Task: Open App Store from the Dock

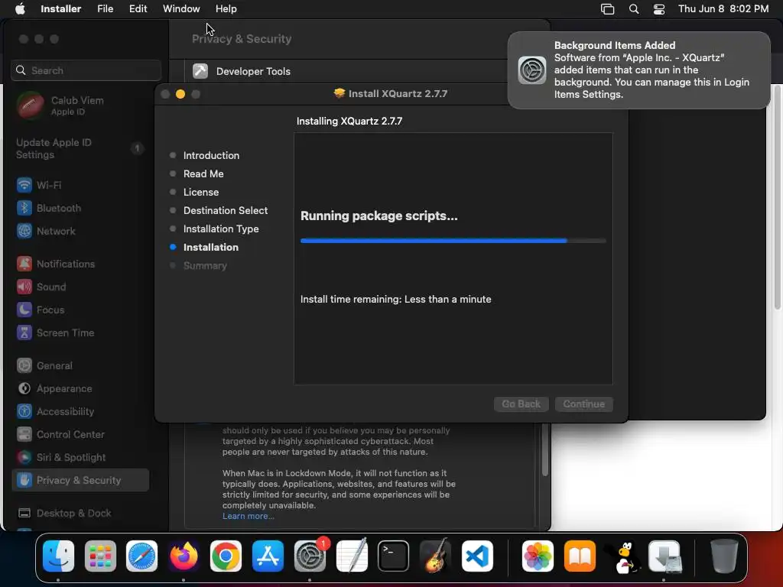Action: pyautogui.click(x=268, y=556)
